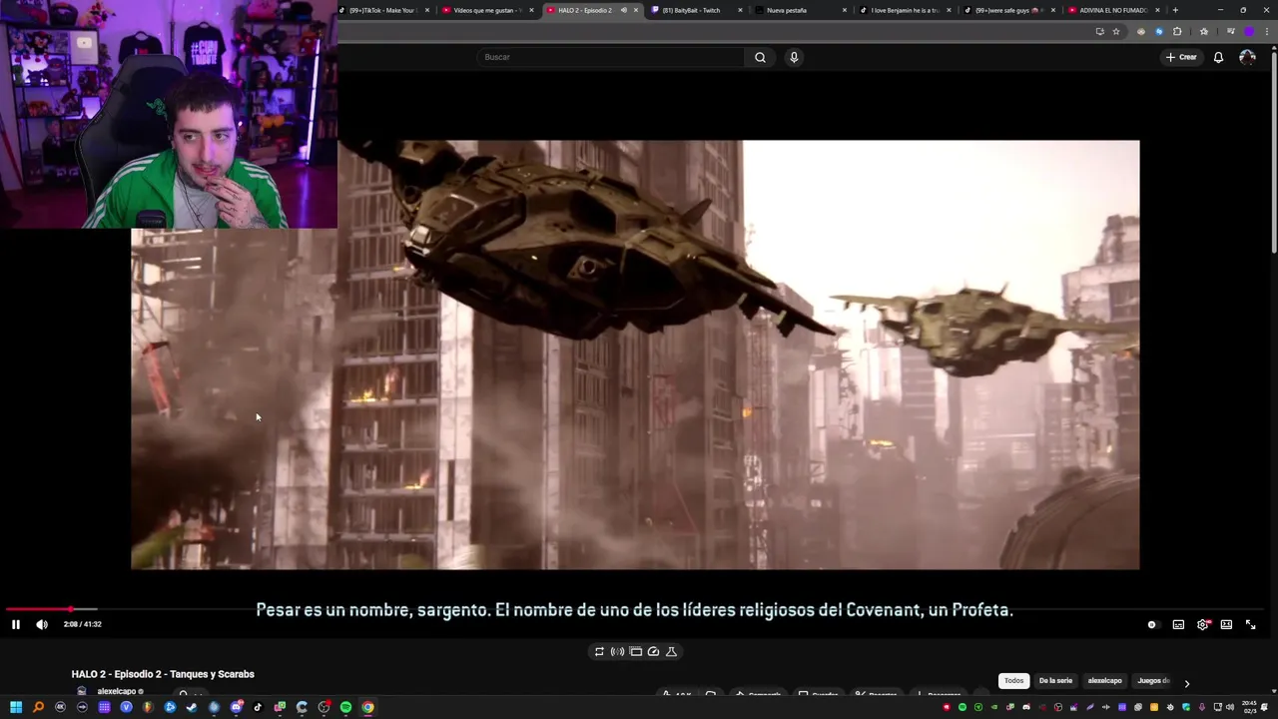Viewport: 1278px width, 719px height.
Task: Pause the YouTube video
Action: pos(16,624)
